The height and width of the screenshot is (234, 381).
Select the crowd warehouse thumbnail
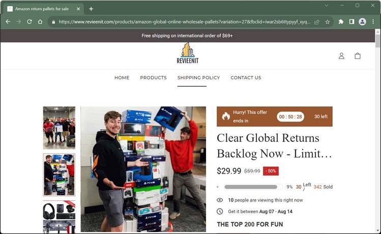tap(59, 128)
